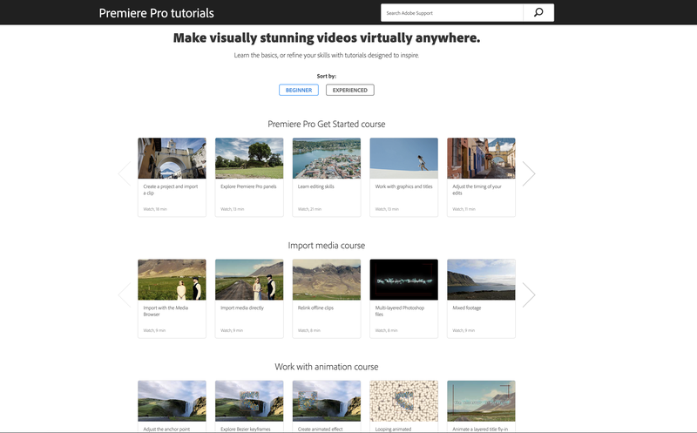
Task: Open the 'Multi-layered Photoshop files' dark thumbnail
Action: 404,280
